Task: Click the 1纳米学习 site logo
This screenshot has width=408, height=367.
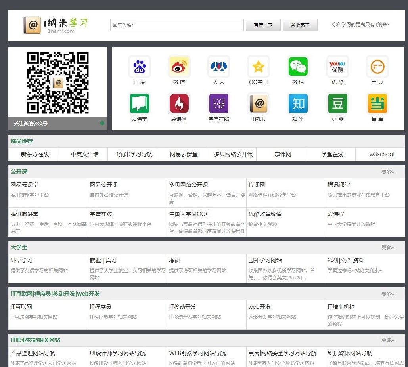Action: pyautogui.click(x=56, y=25)
